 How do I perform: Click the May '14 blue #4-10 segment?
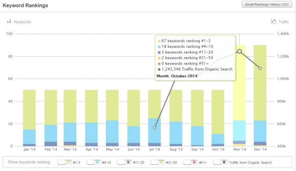(112, 132)
